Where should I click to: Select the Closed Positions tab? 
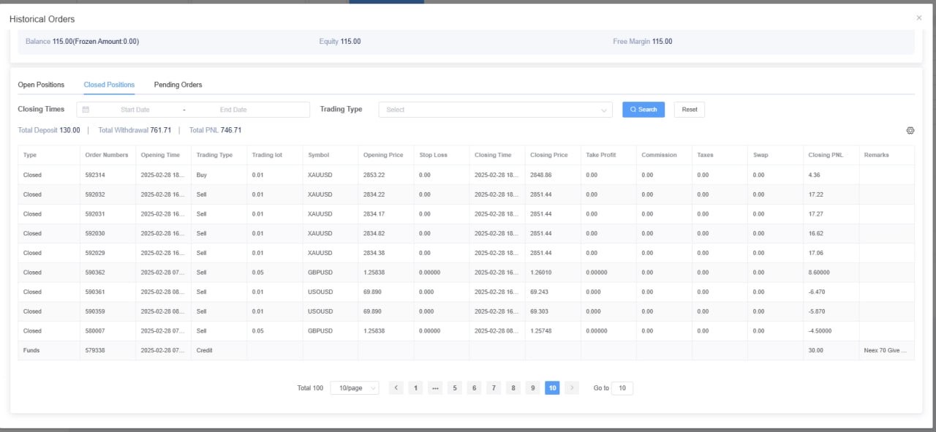point(109,85)
